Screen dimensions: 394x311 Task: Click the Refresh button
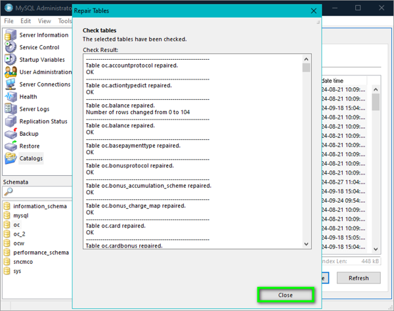click(x=358, y=278)
